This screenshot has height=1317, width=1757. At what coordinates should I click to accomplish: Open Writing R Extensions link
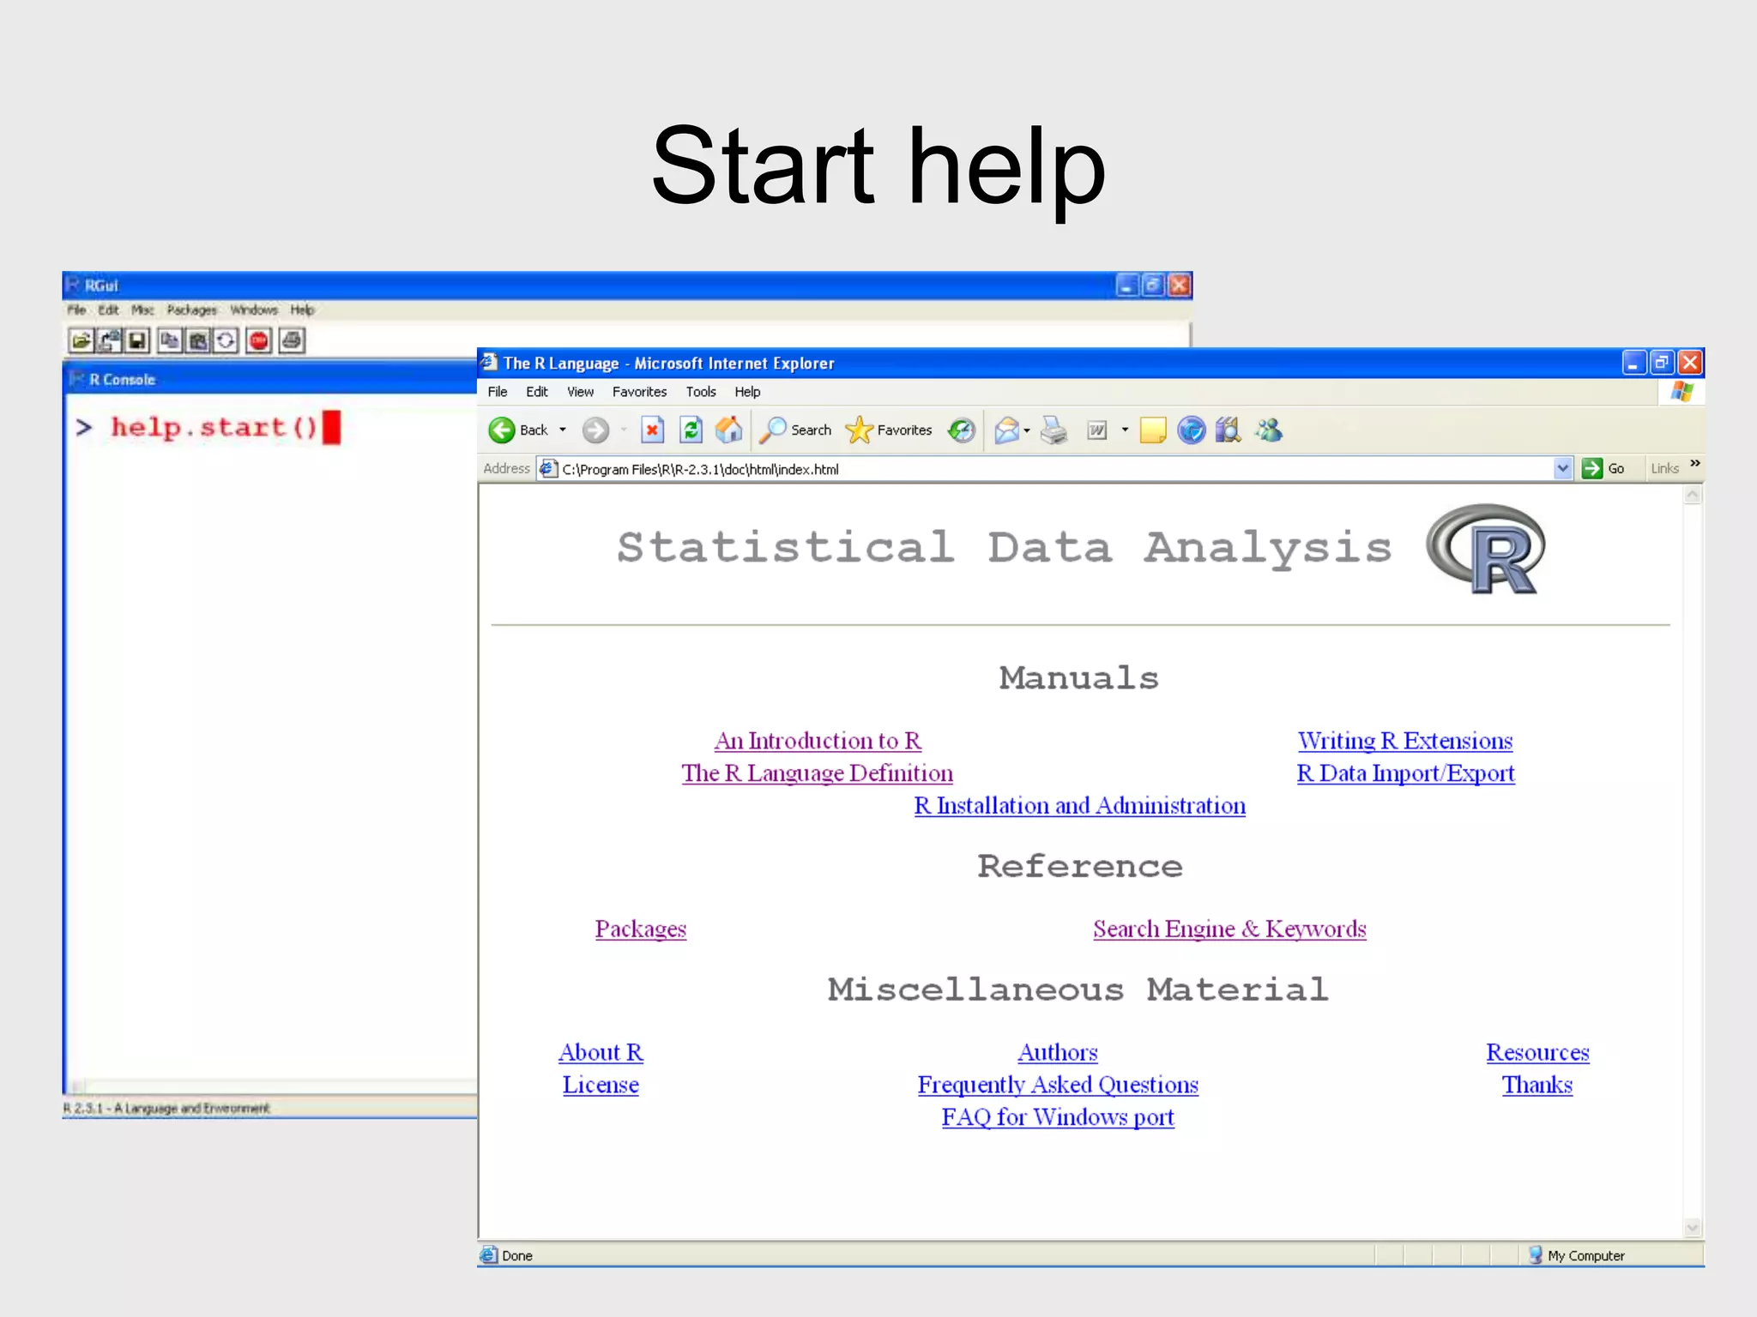[1405, 741]
